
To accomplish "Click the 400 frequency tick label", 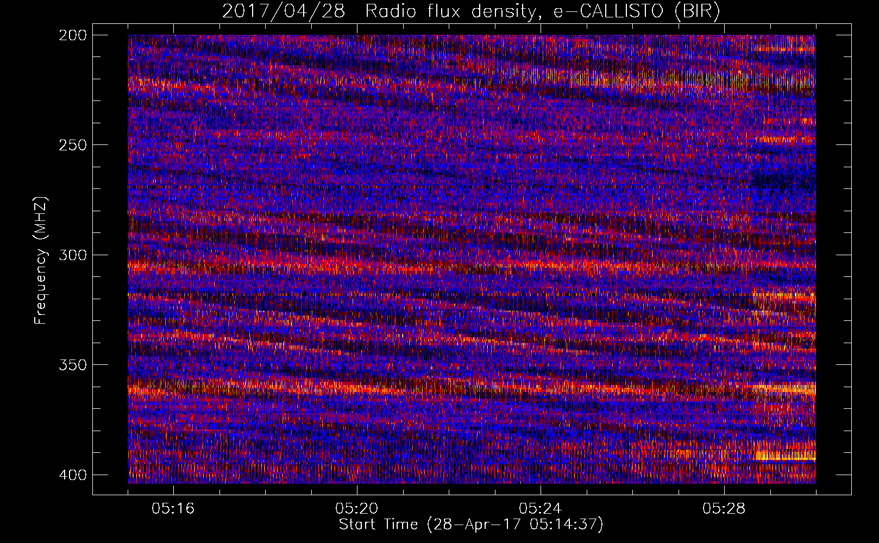I will click(x=72, y=475).
